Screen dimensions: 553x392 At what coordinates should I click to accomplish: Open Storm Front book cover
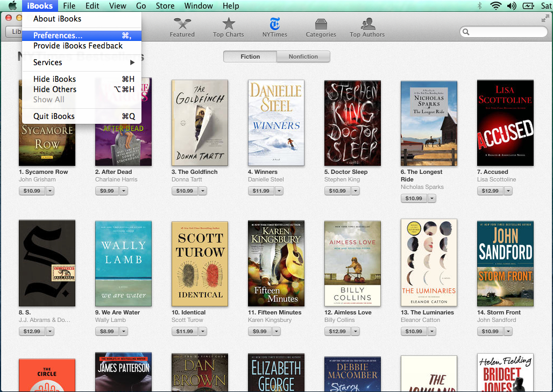click(505, 263)
